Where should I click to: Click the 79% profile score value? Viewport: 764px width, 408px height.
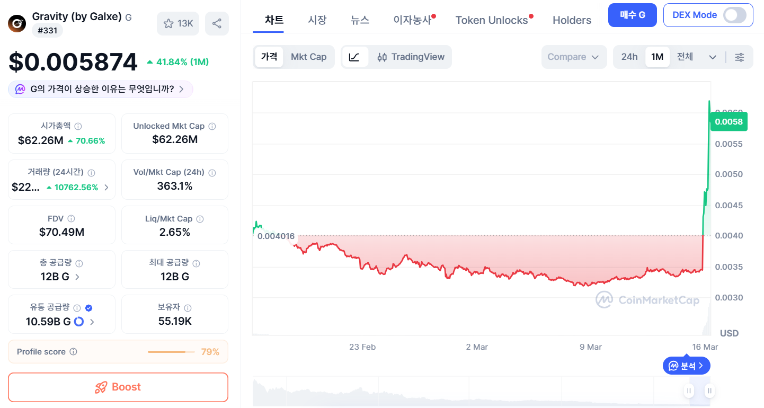point(210,352)
